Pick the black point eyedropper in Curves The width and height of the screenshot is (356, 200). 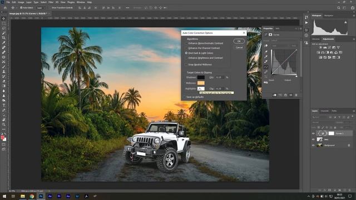[x=266, y=52]
